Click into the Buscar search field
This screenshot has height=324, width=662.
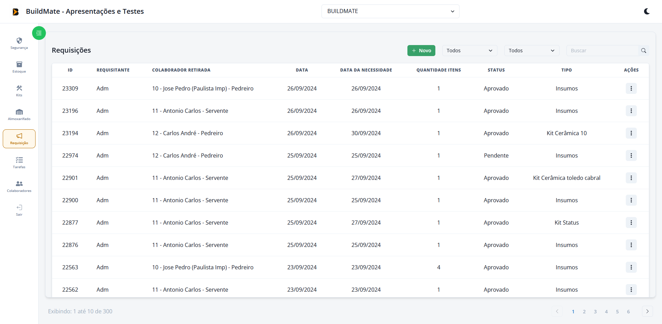coord(602,51)
